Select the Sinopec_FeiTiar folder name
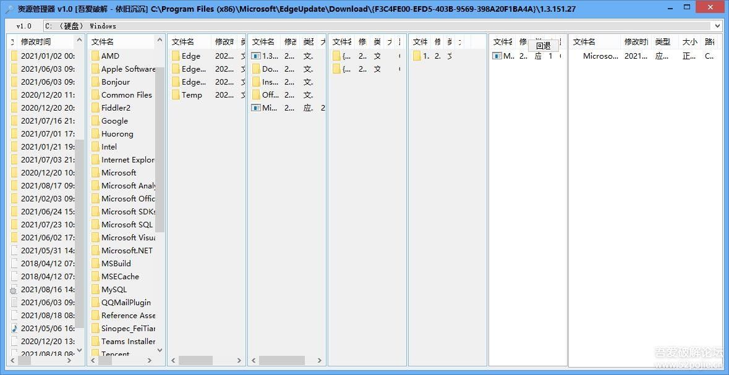This screenshot has width=729, height=375. pyautogui.click(x=129, y=329)
